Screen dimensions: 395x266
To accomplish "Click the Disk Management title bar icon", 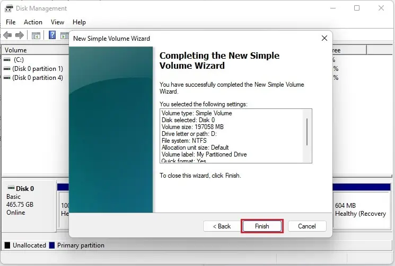I will (x=8, y=8).
